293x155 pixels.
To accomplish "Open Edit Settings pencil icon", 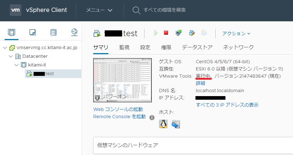I will coord(192,33).
